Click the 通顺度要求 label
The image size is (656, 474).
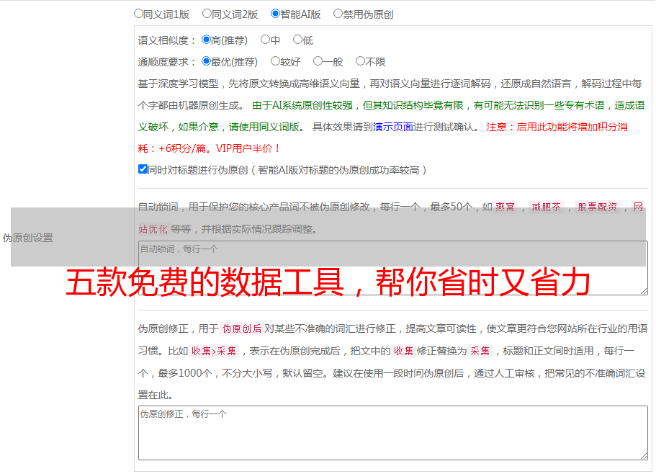[x=167, y=62]
